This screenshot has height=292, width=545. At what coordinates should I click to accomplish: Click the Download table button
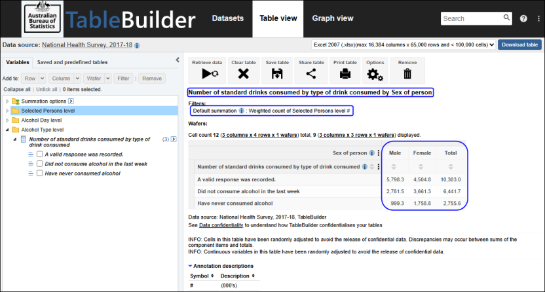(519, 45)
